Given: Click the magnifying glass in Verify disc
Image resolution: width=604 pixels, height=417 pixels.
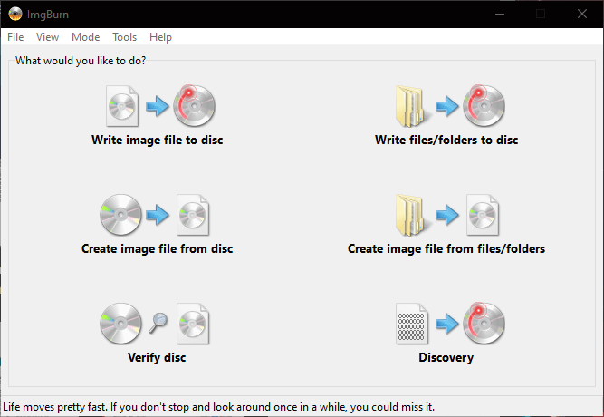Looking at the screenshot, I should tap(158, 322).
